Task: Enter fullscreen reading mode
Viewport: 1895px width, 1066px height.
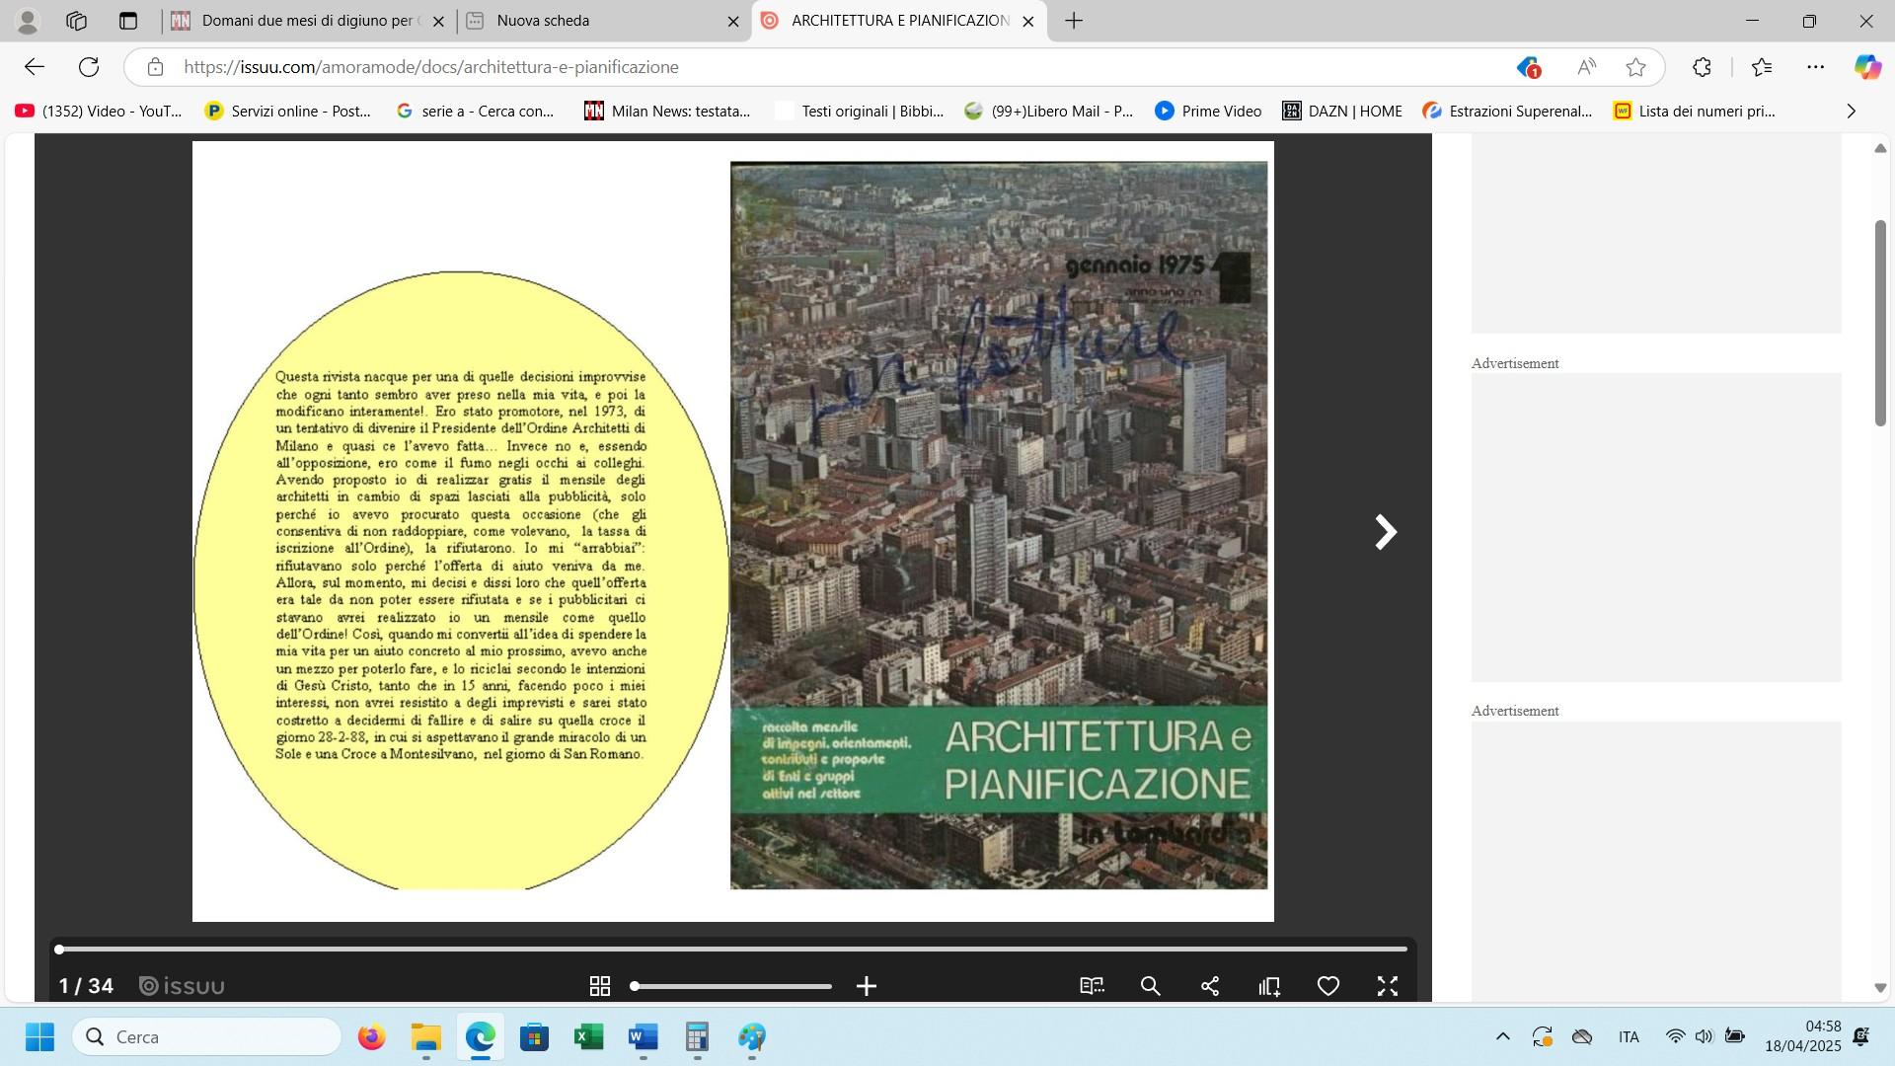Action: click(x=1388, y=986)
